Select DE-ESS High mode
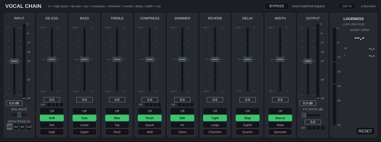This screenshot has width=381, height=142. pyautogui.click(x=52, y=132)
